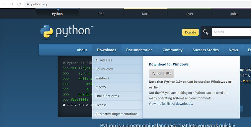
Task: Open the Docs top tab
Action: [x=146, y=14]
